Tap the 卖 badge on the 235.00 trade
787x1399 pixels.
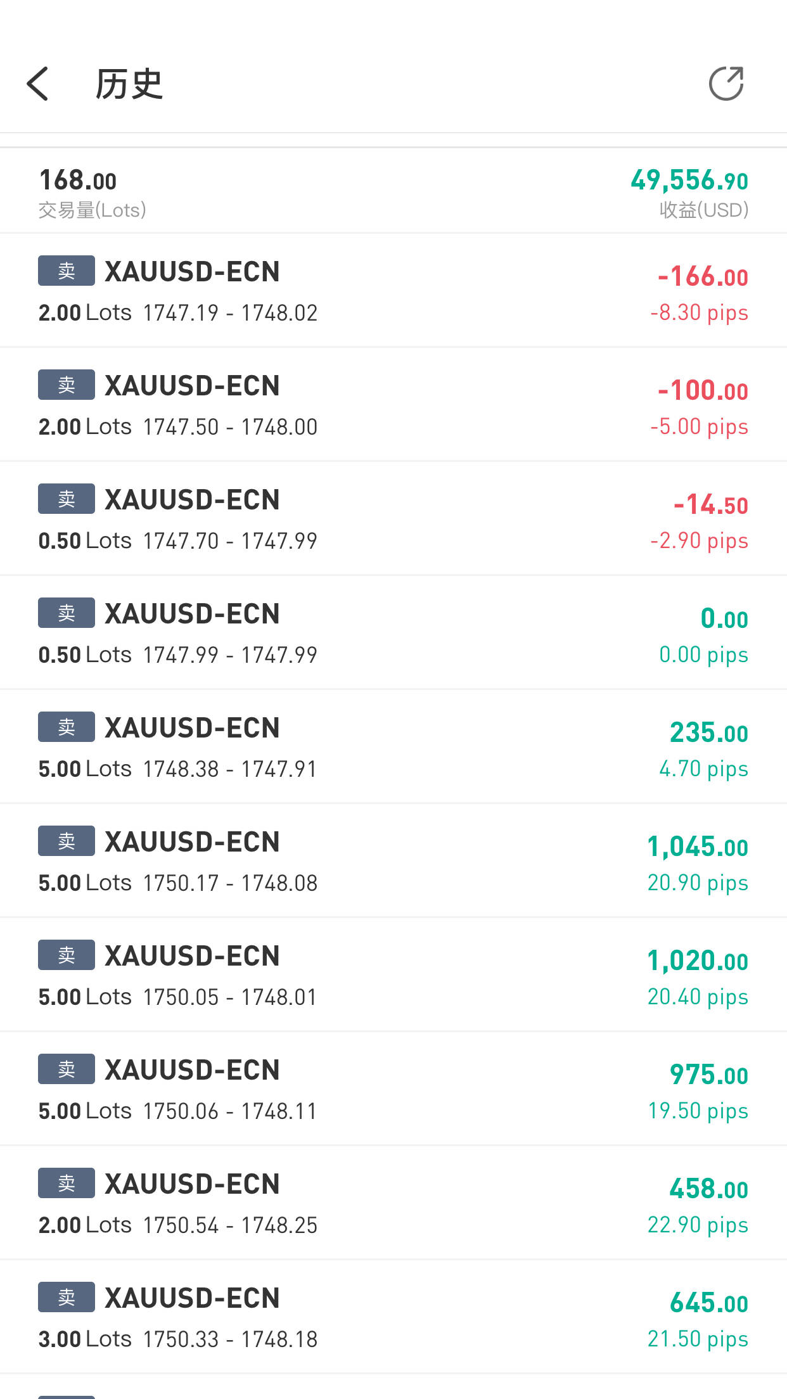tap(67, 727)
